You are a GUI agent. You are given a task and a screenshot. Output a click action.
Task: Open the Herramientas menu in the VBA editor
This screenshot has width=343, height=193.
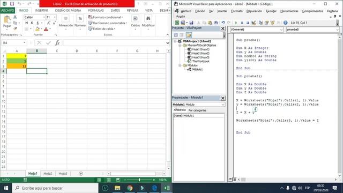[289, 11]
